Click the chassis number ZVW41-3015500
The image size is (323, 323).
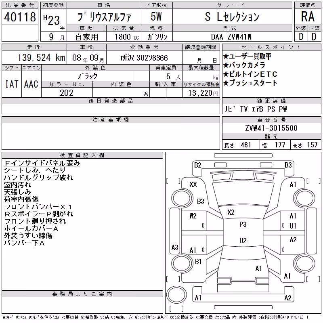(271, 128)
